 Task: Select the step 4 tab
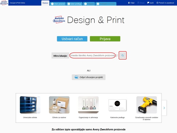106,4
